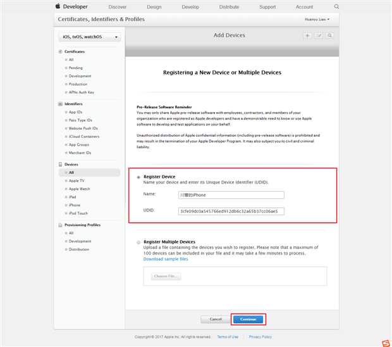Select the Register Multiple Devices radio button

point(138,242)
